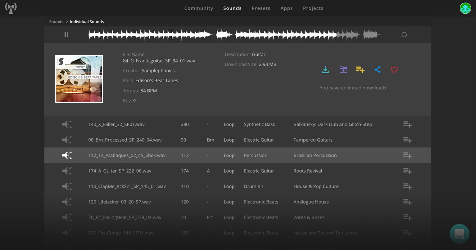Image resolution: width=476 pixels, height=250 pixels.
Task: Add 90_Bm_Processed_SP_240_04.wav to a playlist
Action: point(407,140)
